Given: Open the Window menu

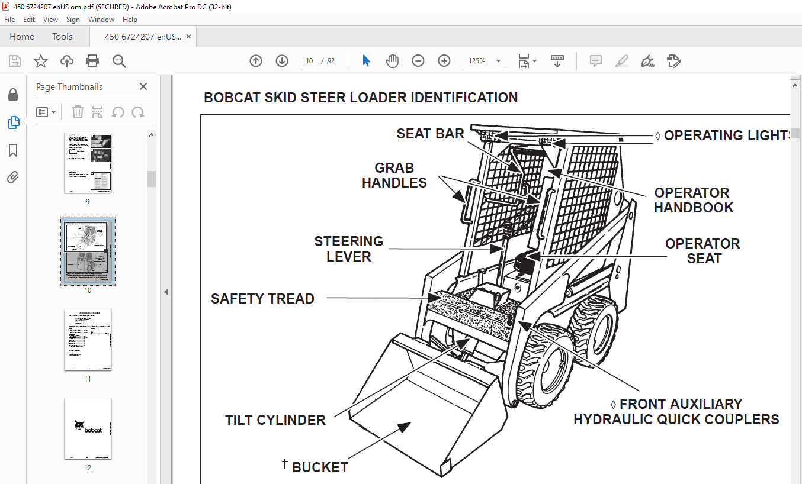Looking at the screenshot, I should 101,20.
